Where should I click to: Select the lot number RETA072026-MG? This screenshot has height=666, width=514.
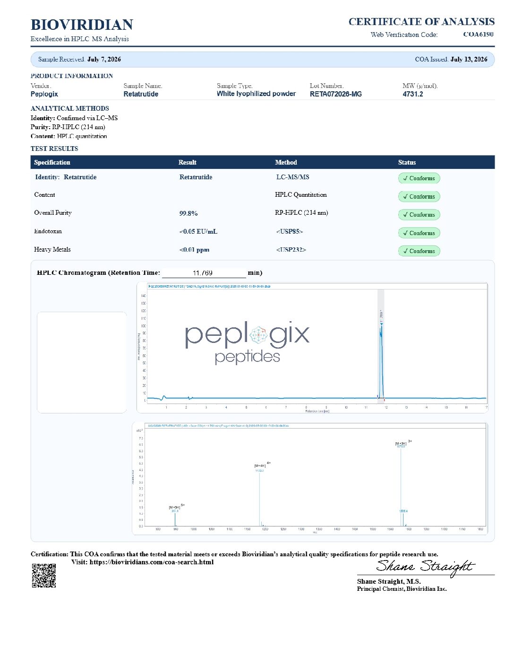(x=336, y=94)
